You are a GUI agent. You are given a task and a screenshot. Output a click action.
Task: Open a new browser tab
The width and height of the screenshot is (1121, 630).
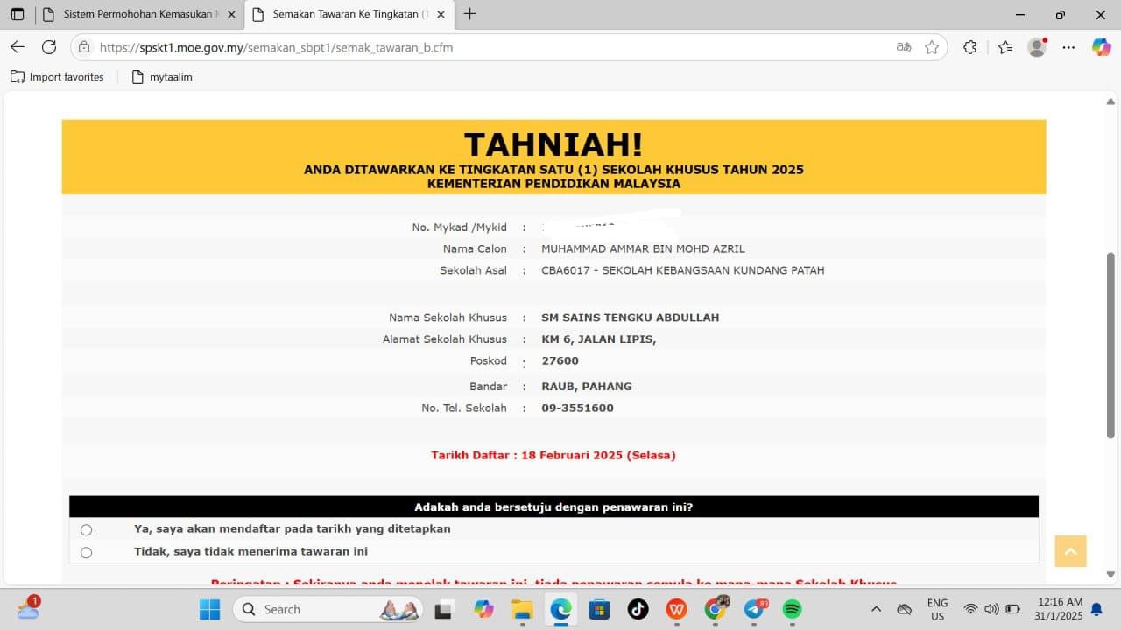click(470, 14)
